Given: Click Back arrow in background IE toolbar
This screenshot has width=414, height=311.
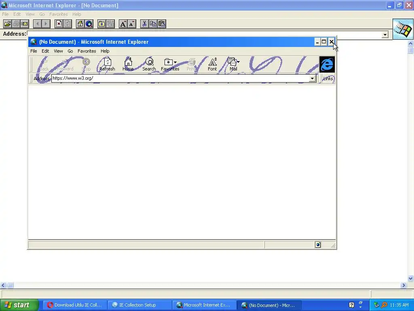Looking at the screenshot, I should point(38,24).
